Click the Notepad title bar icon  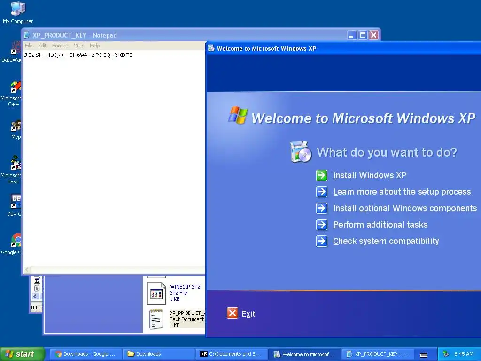point(27,35)
